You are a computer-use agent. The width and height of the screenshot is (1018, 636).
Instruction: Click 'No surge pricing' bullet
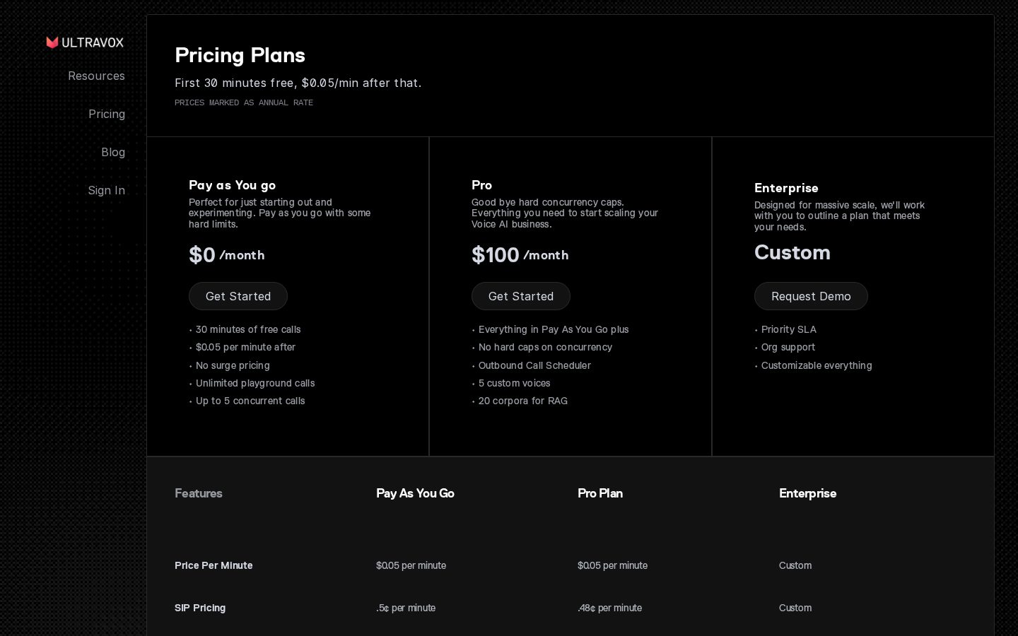233,365
